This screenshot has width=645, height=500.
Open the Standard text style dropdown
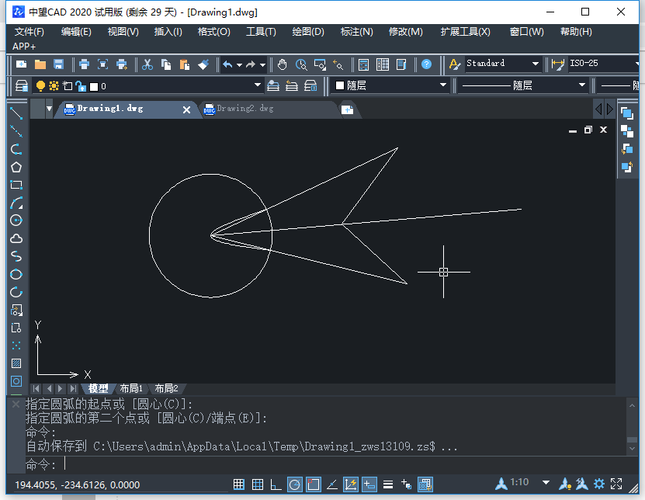point(535,64)
